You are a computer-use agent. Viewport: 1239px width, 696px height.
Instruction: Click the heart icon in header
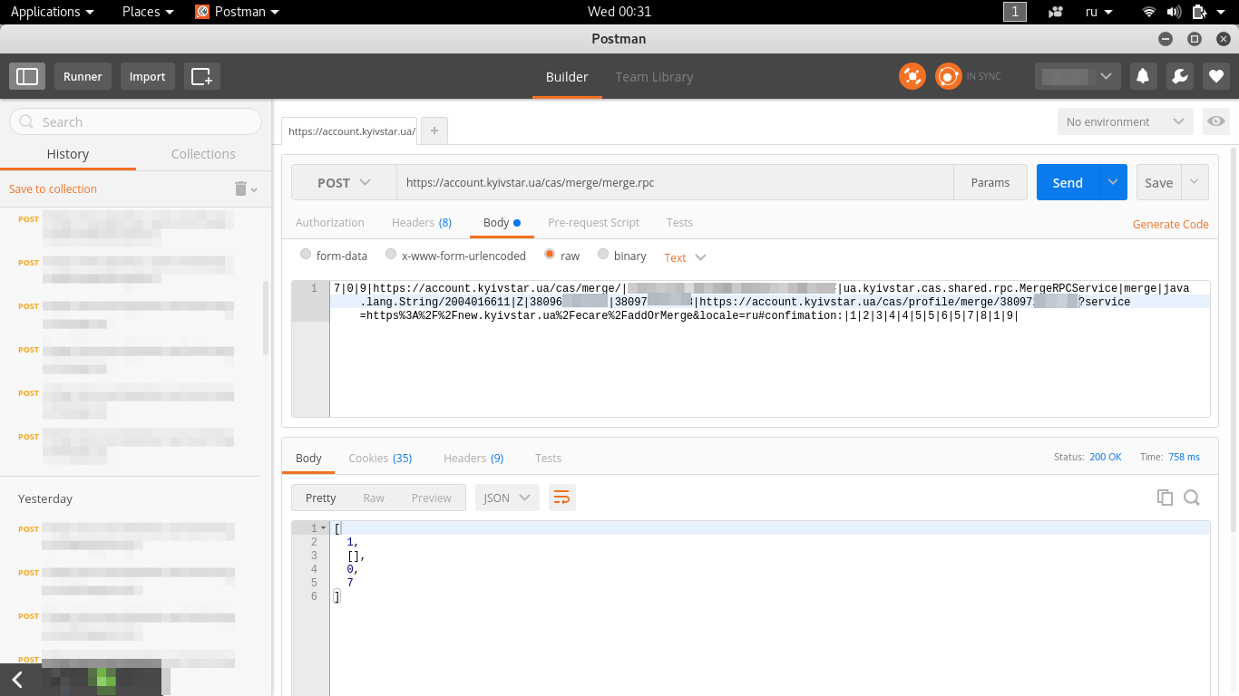[x=1216, y=76]
